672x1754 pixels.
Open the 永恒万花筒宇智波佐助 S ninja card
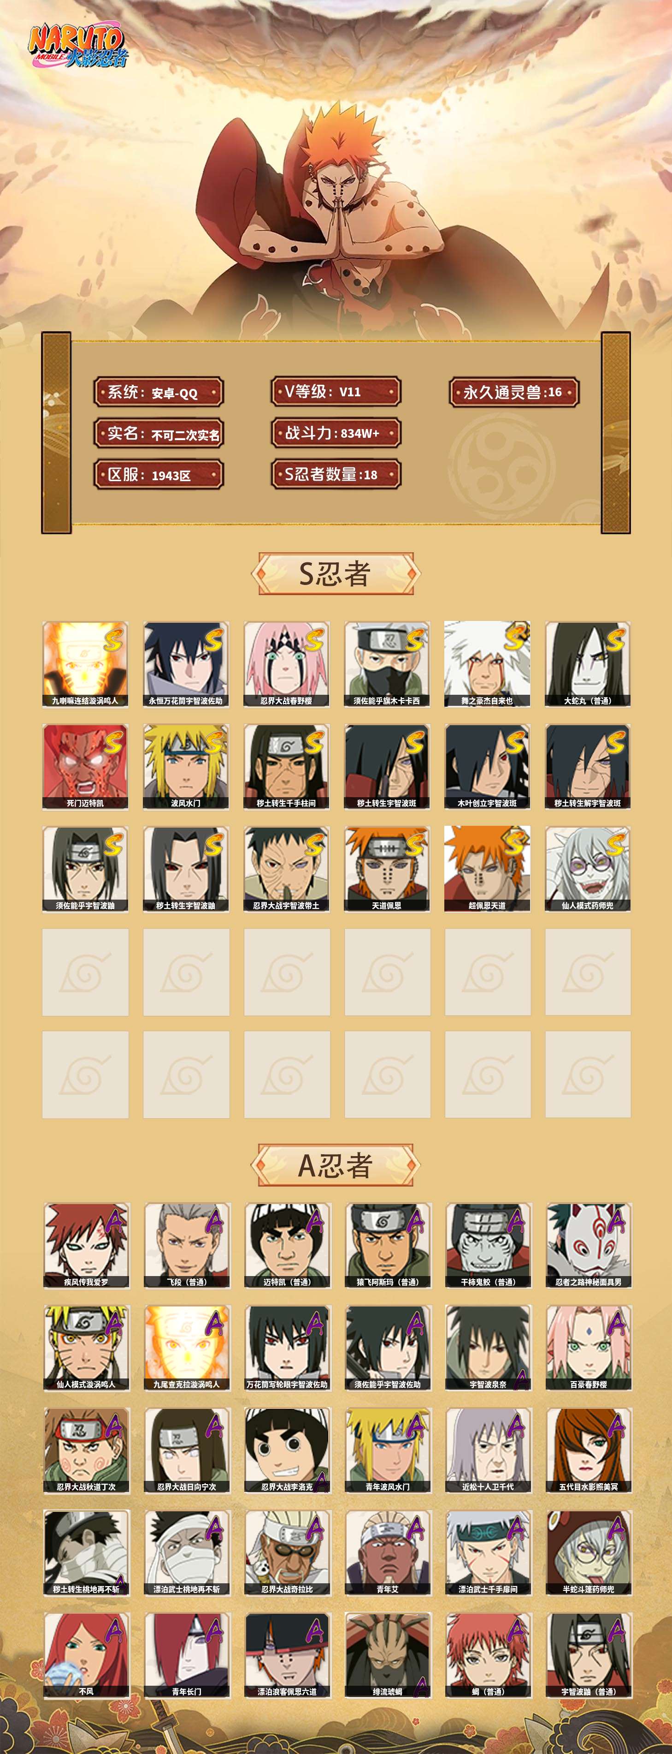[186, 664]
